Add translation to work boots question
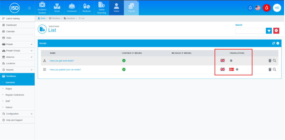285x140 pixels. point(231,61)
